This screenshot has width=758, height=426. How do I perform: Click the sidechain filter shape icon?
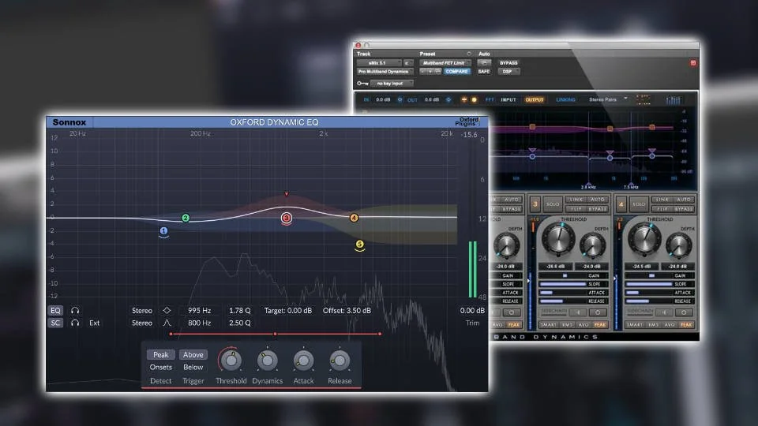(x=167, y=323)
